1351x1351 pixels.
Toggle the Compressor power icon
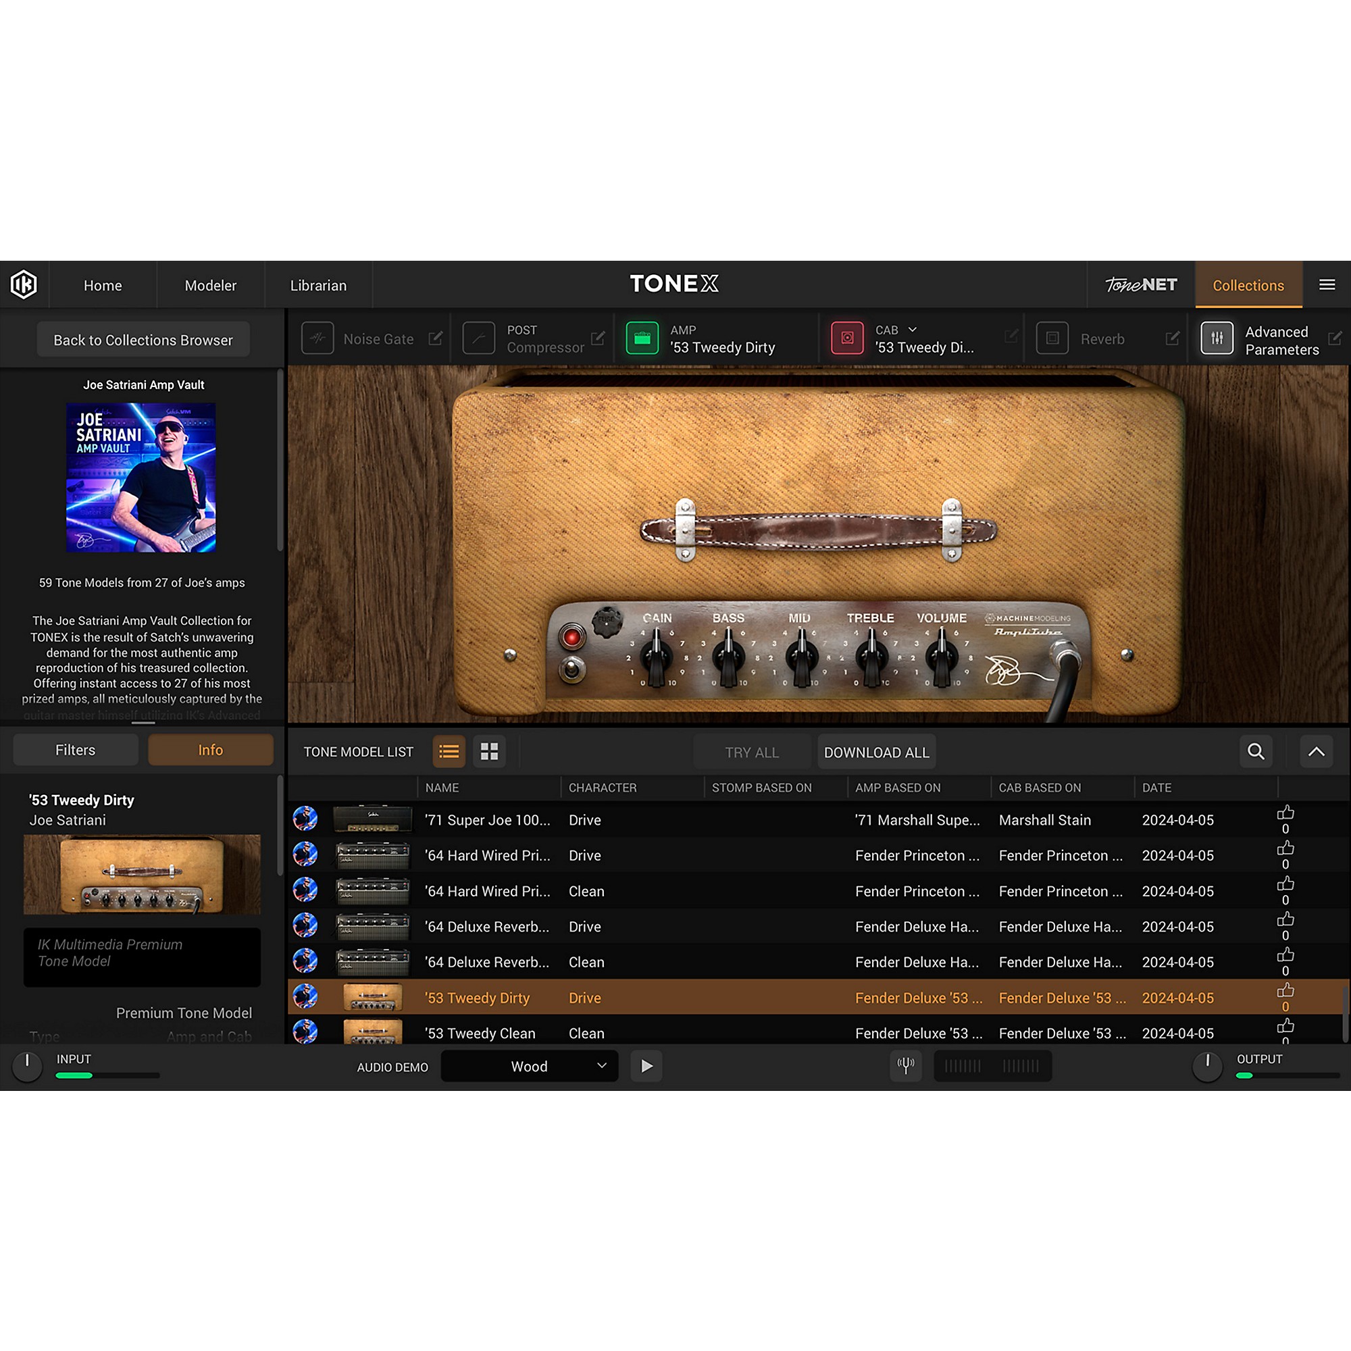coord(479,338)
